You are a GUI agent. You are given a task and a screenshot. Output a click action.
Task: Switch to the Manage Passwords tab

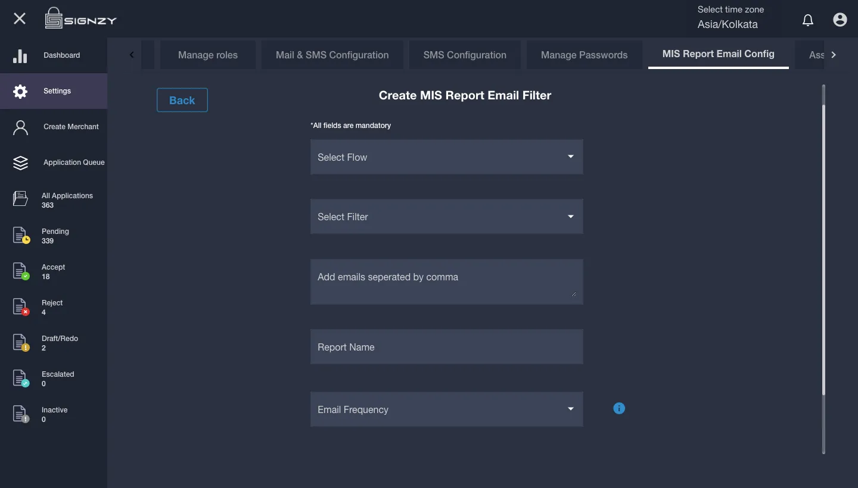pyautogui.click(x=584, y=55)
